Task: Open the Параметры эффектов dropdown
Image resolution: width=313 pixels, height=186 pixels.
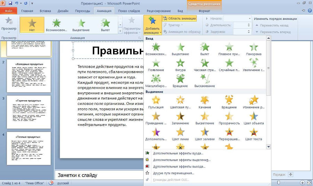Action: 132,25
